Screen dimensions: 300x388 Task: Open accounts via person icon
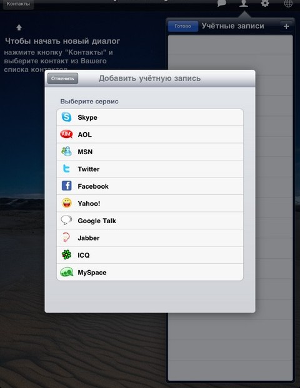(x=243, y=4)
